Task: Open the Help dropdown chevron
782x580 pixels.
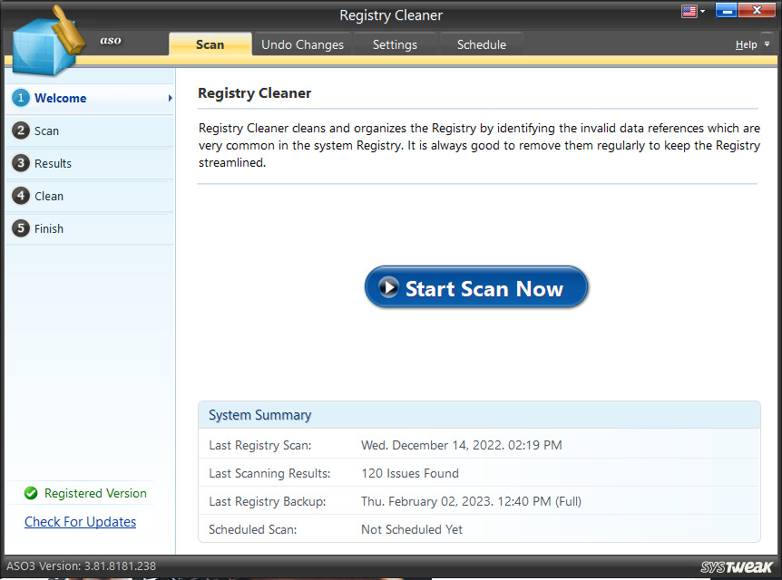Action: (x=767, y=43)
